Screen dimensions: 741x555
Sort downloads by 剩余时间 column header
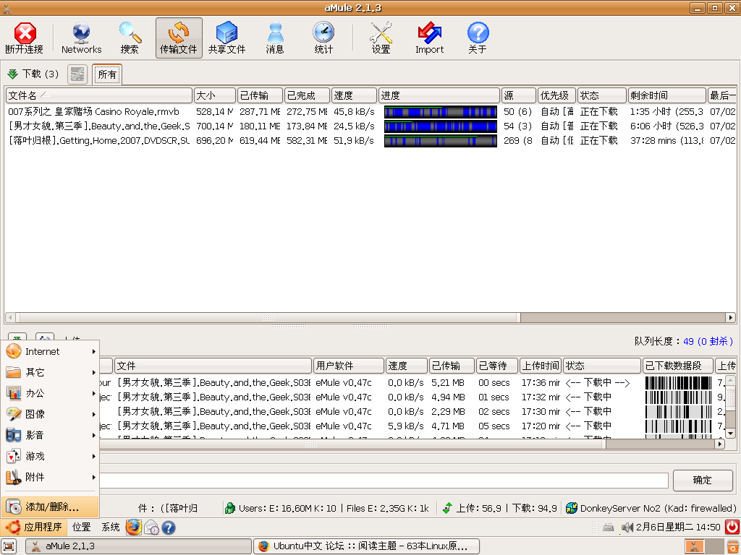(x=666, y=95)
